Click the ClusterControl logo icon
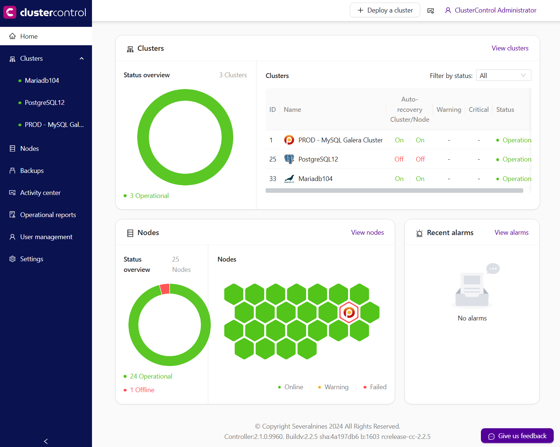Screen dimensions: 560x447 pyautogui.click(x=10, y=12)
